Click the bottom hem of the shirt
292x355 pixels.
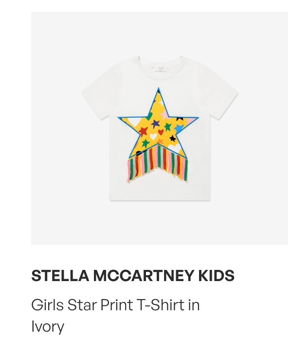(161, 198)
